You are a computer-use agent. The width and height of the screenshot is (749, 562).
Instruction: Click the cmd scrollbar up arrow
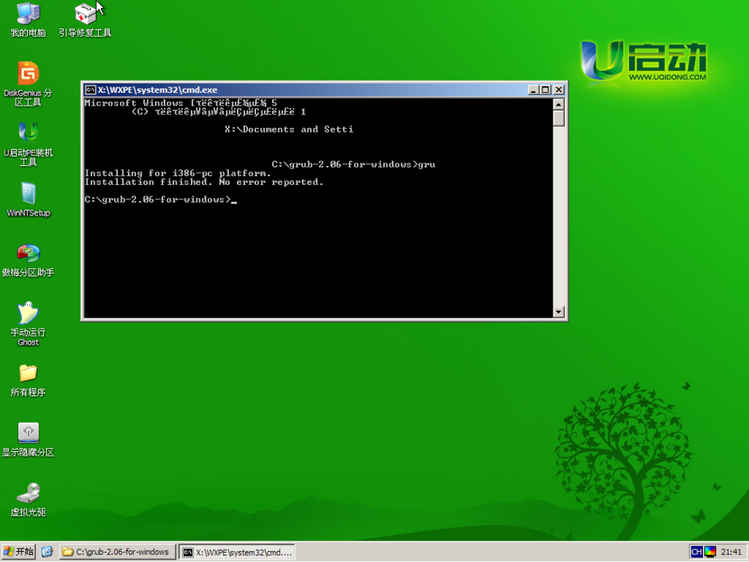point(559,104)
